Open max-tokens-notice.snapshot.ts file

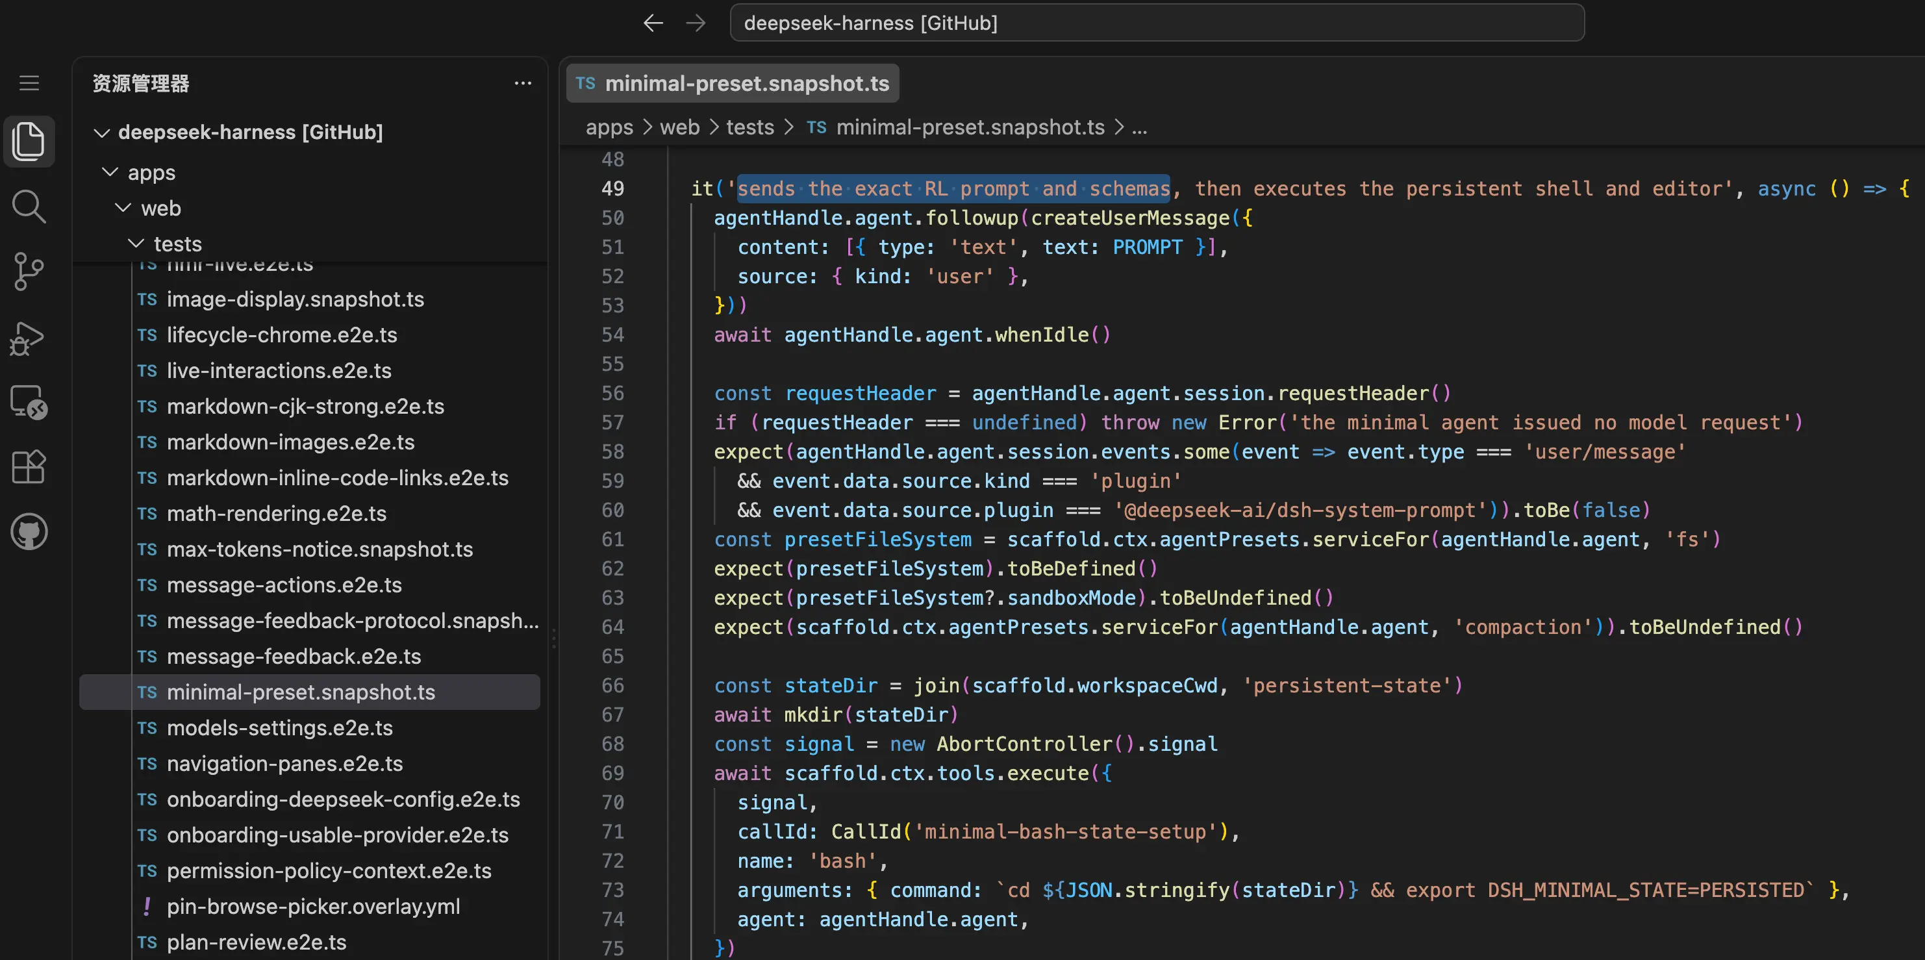pyautogui.click(x=309, y=549)
